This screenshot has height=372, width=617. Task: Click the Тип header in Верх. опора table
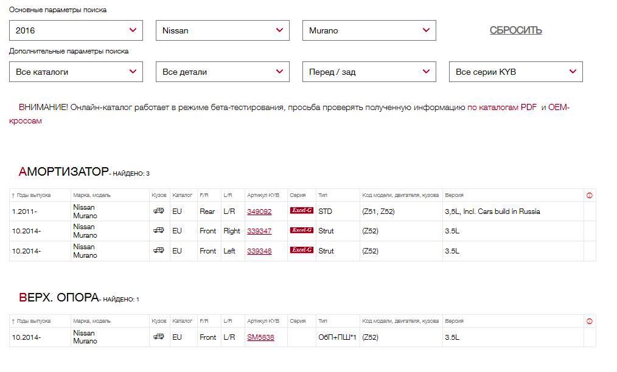(322, 322)
